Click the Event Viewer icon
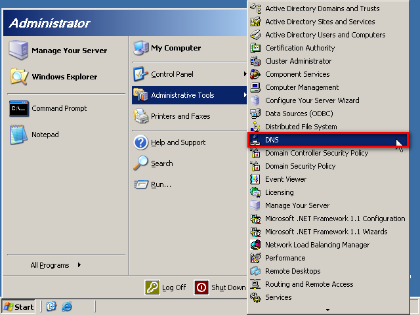 [x=255, y=179]
